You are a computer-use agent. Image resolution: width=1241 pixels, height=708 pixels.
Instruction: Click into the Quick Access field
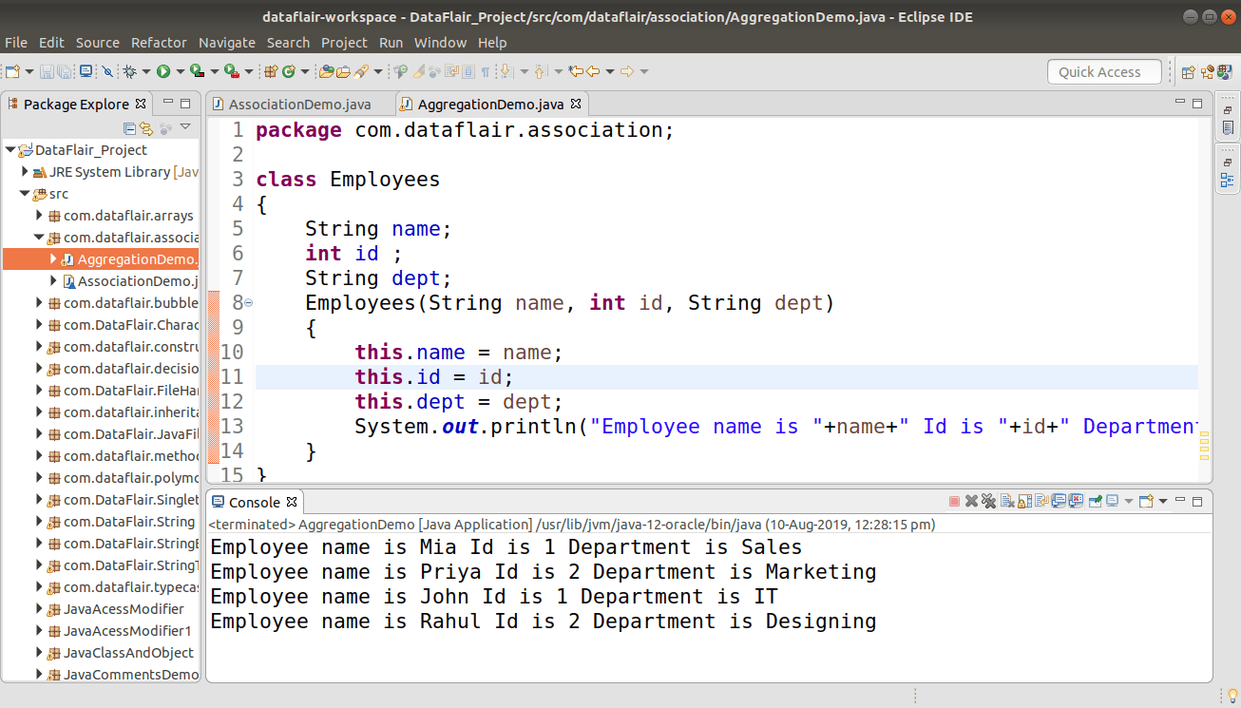point(1104,72)
